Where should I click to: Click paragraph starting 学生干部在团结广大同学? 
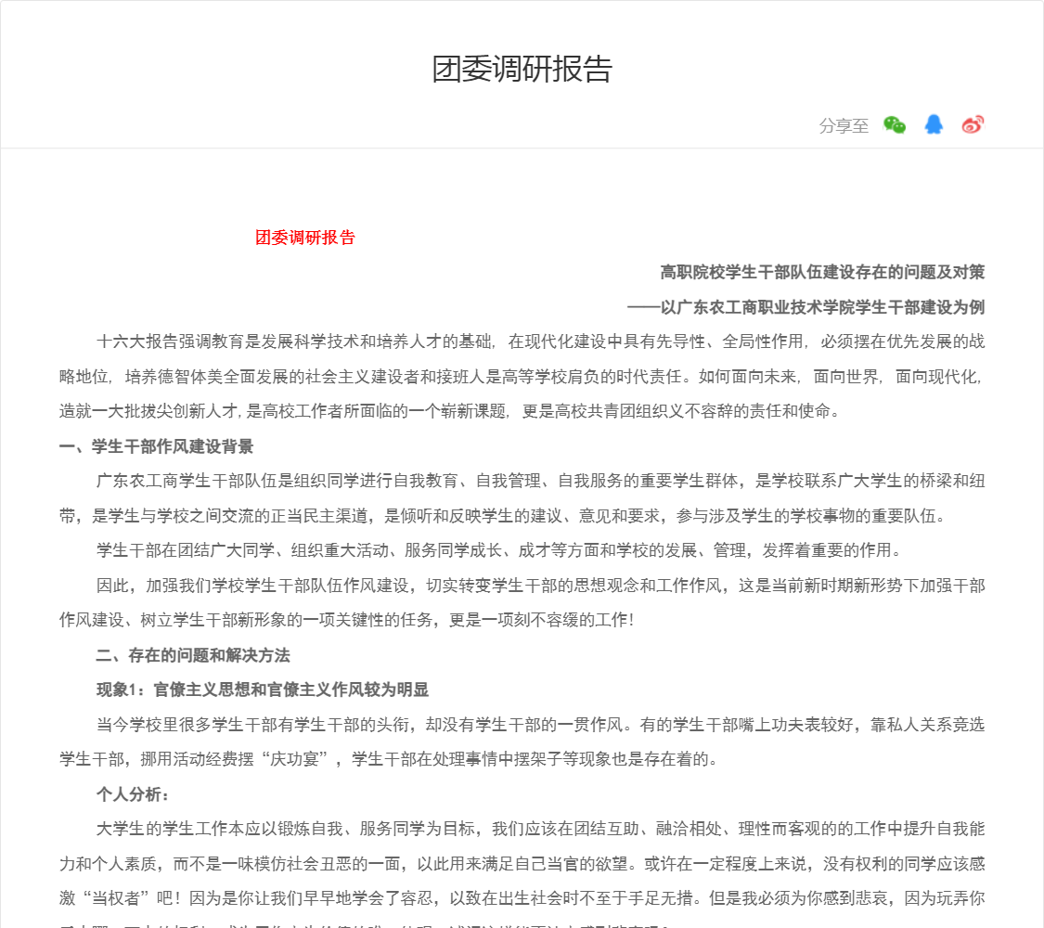point(501,550)
